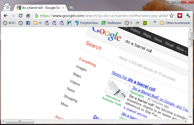Expand the G bookmarks folder
This screenshot has height=125, width=194.
37,23
